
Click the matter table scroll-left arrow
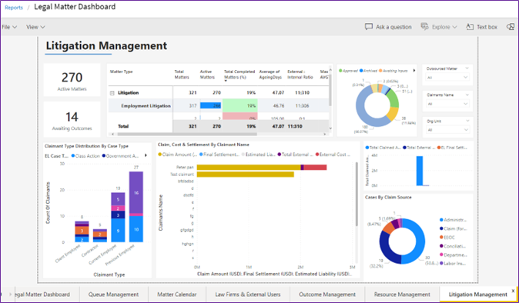[113, 134]
